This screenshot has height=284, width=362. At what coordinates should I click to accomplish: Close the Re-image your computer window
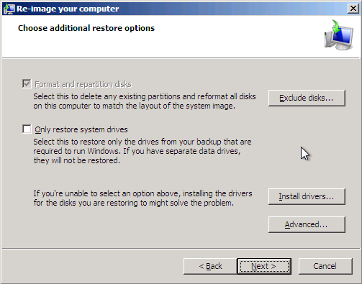(353, 9)
